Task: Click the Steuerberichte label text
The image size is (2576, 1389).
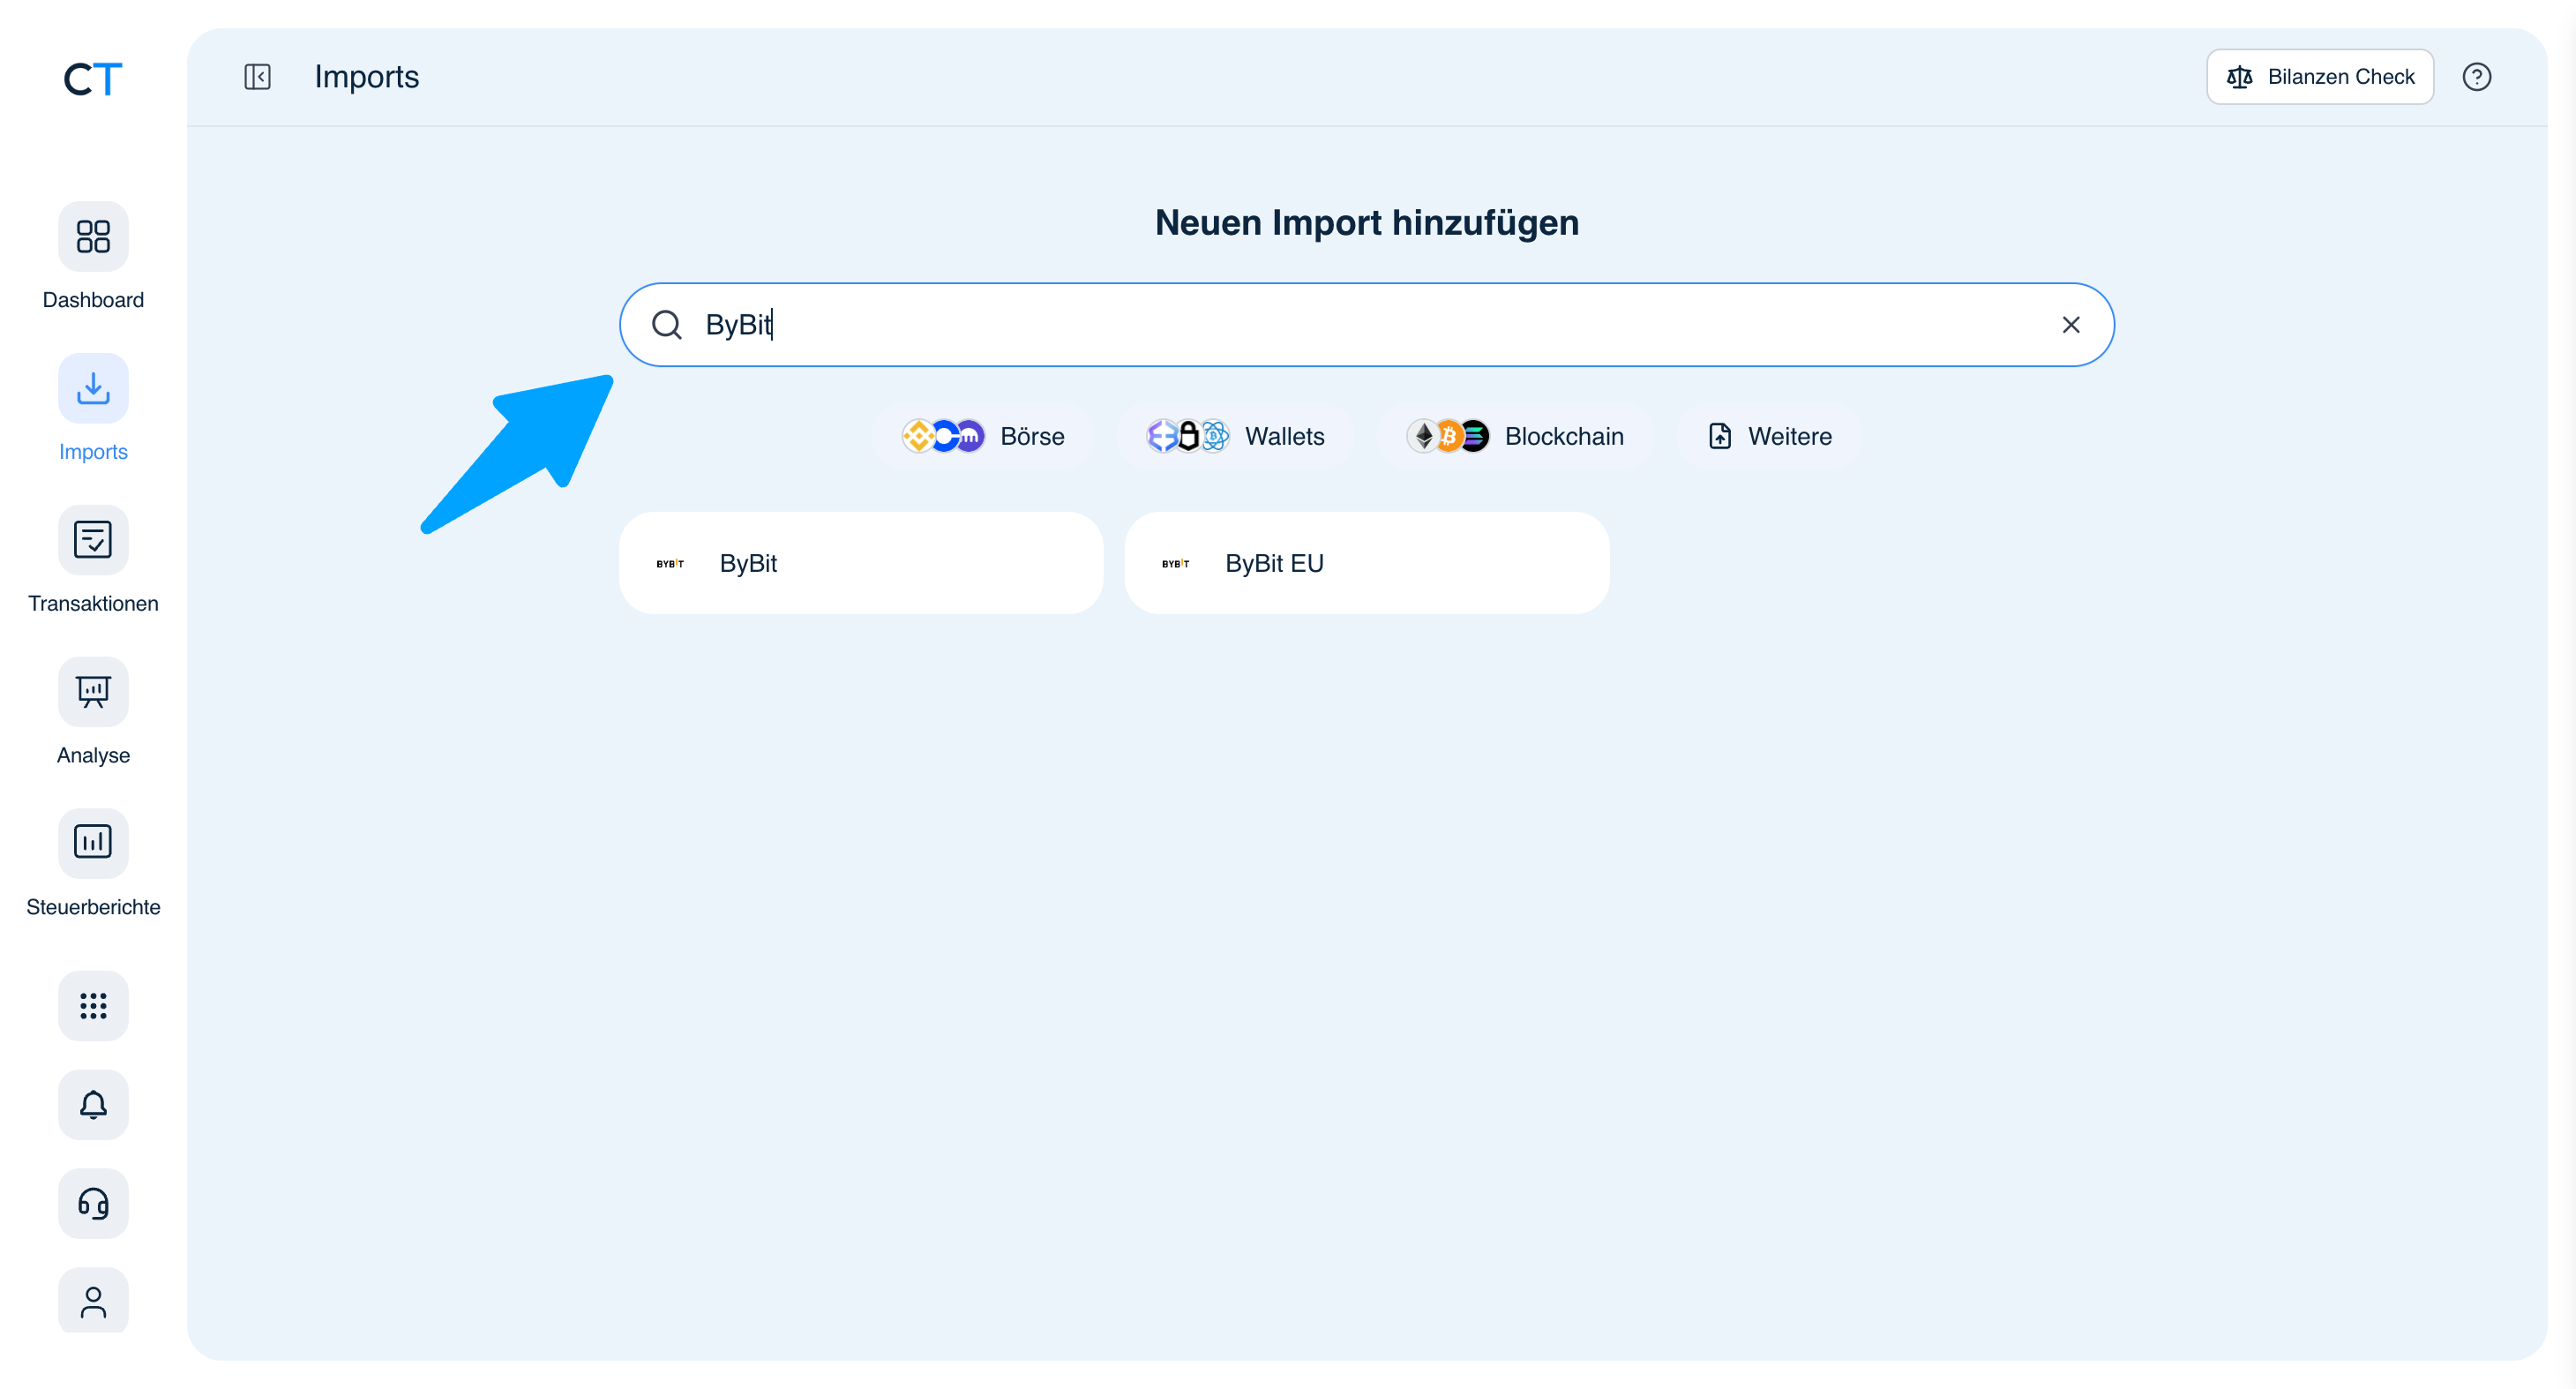Action: 93,907
